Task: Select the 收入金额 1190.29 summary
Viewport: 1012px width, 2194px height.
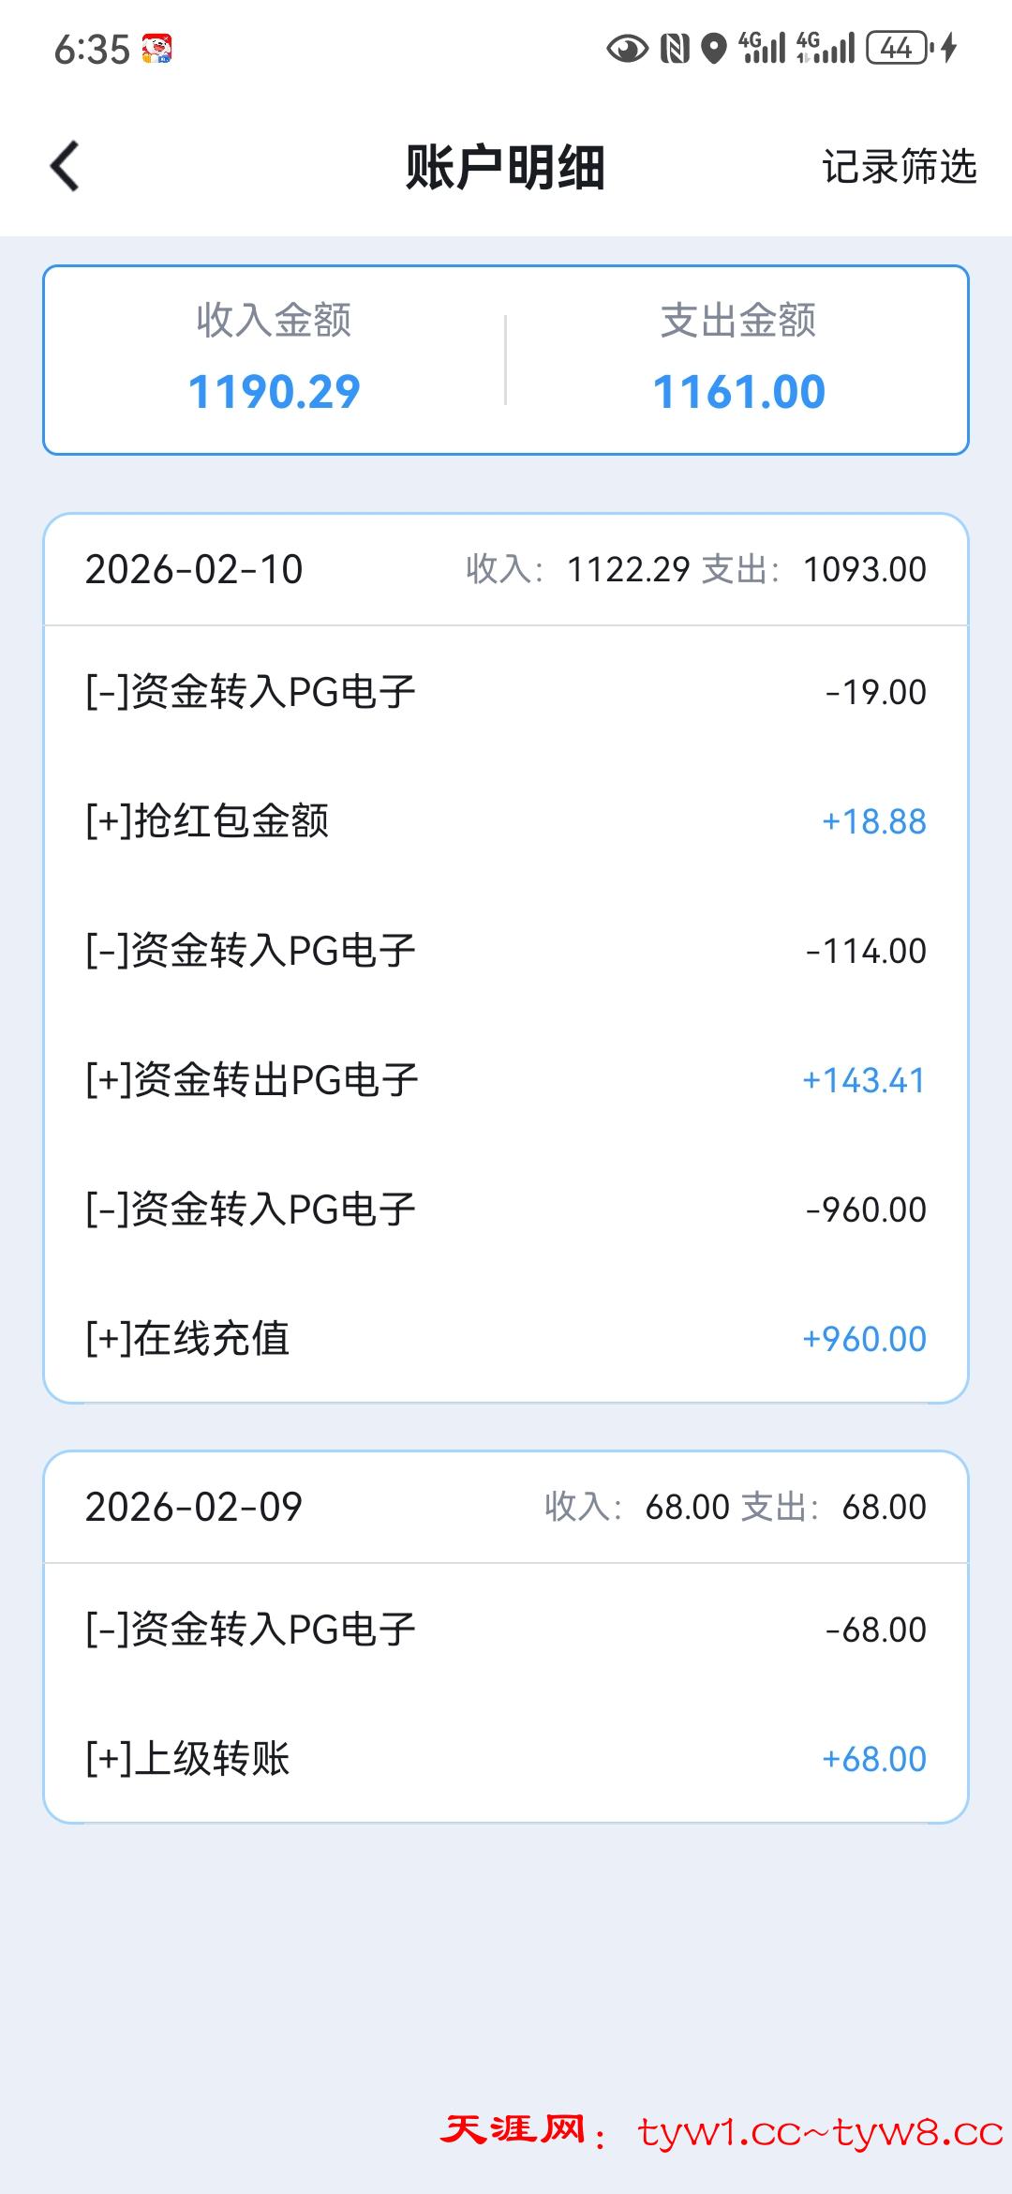Action: tap(274, 360)
